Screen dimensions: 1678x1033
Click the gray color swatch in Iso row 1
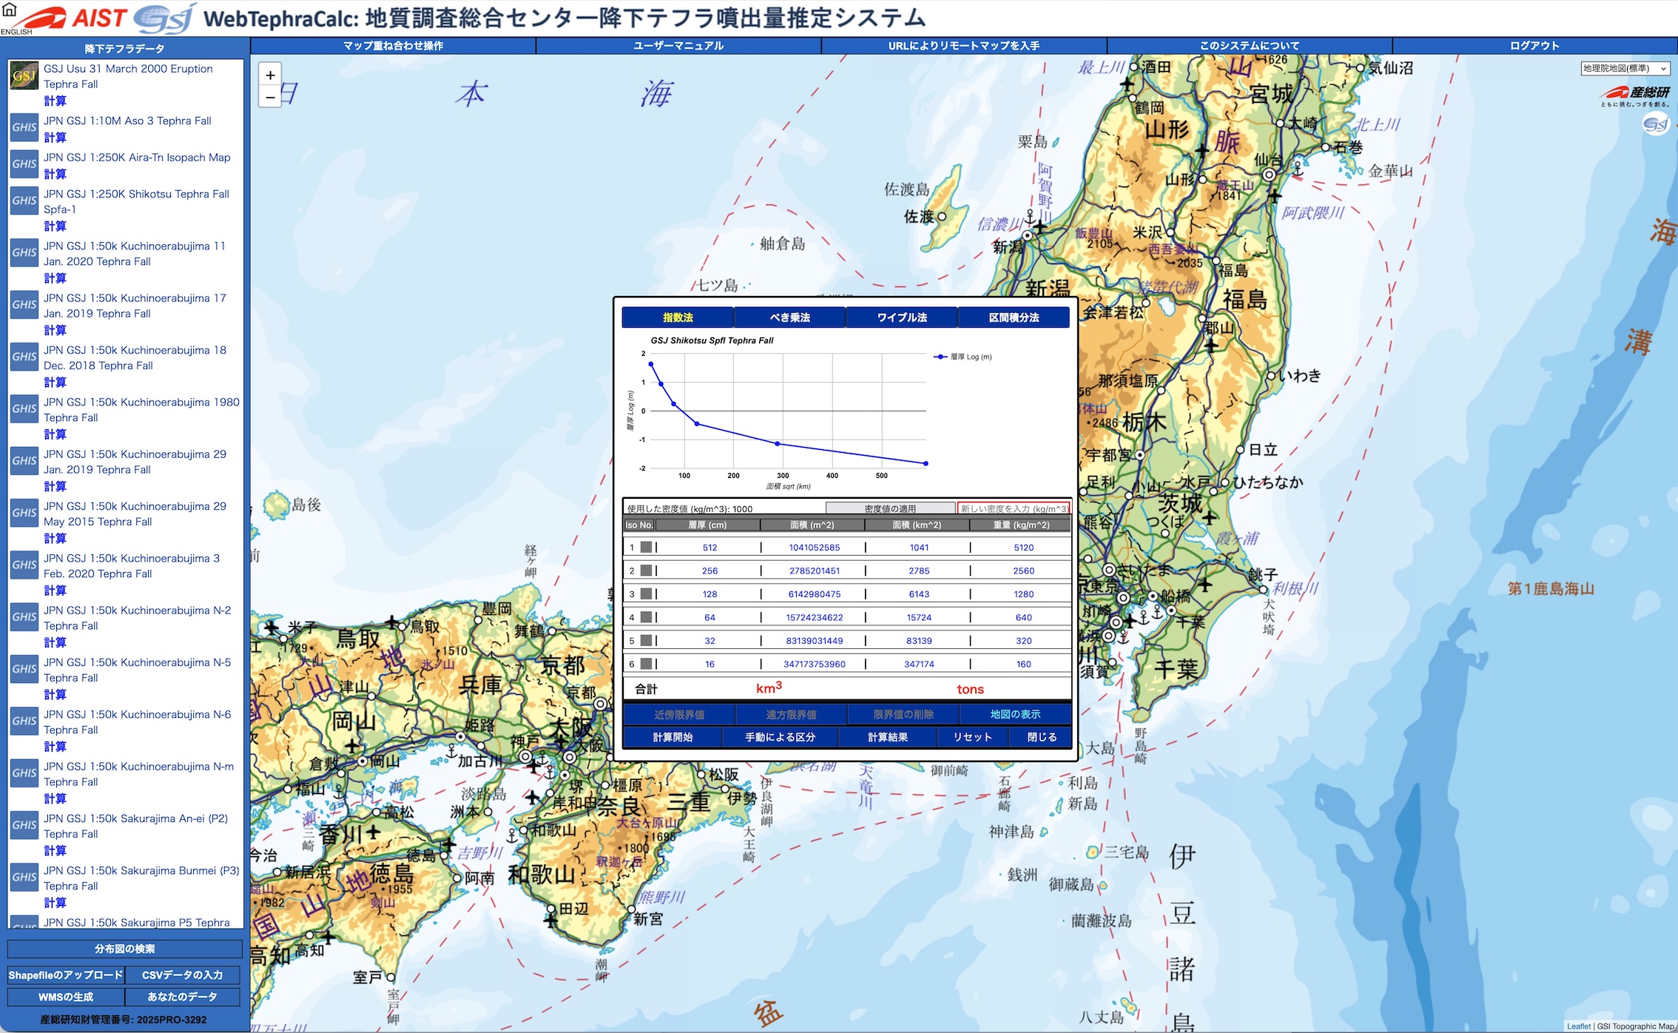(x=646, y=547)
